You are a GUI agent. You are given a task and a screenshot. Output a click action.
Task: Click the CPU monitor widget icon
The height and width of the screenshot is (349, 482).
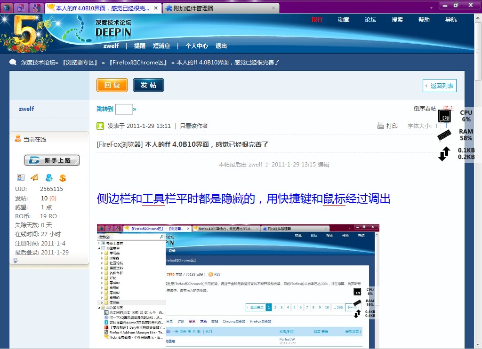pos(444,116)
